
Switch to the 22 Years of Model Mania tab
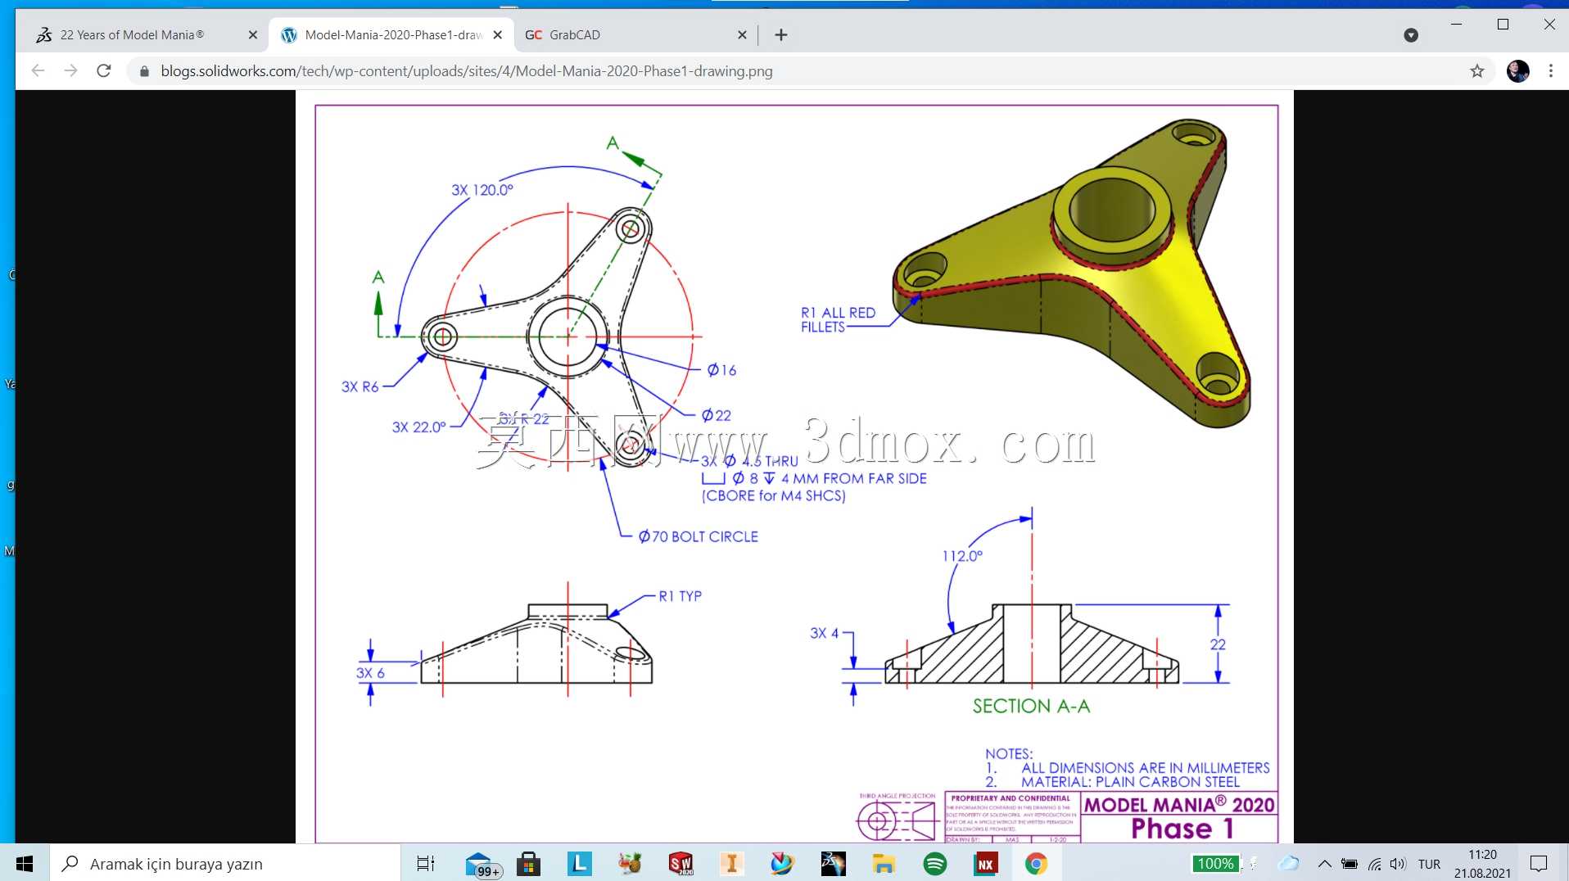[131, 34]
